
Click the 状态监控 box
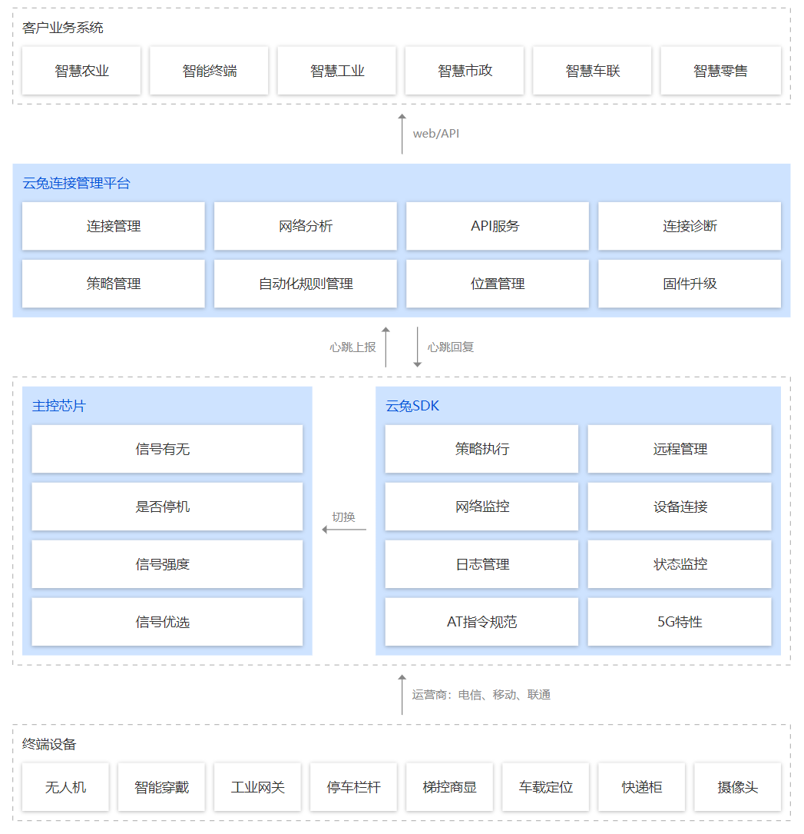(680, 564)
